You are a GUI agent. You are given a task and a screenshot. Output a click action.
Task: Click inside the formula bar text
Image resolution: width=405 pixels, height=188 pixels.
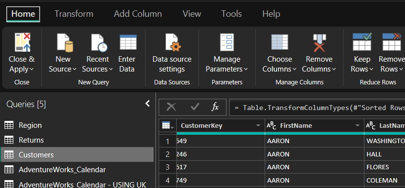(x=317, y=108)
